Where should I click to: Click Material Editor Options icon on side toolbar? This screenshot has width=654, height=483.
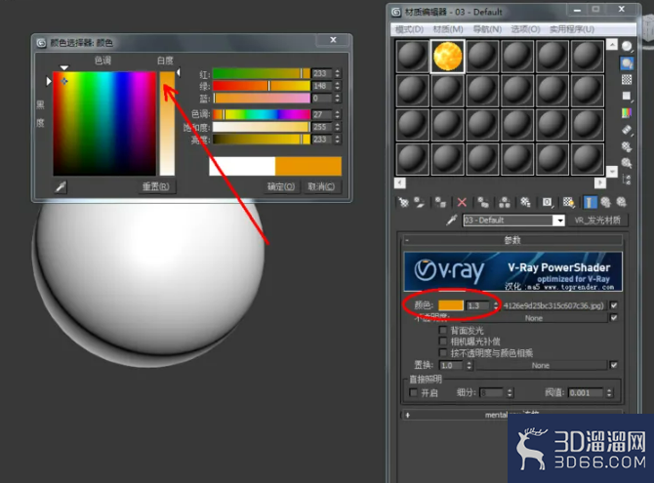click(x=627, y=146)
